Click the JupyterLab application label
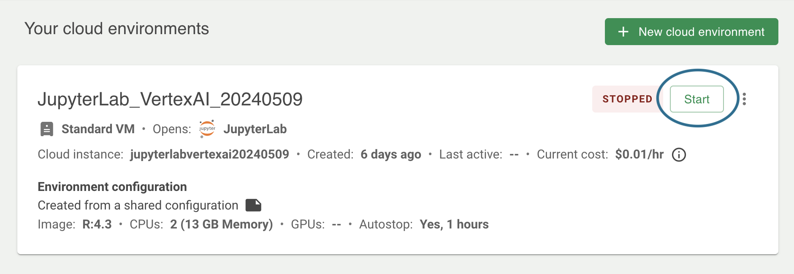This screenshot has width=794, height=274. 255,129
